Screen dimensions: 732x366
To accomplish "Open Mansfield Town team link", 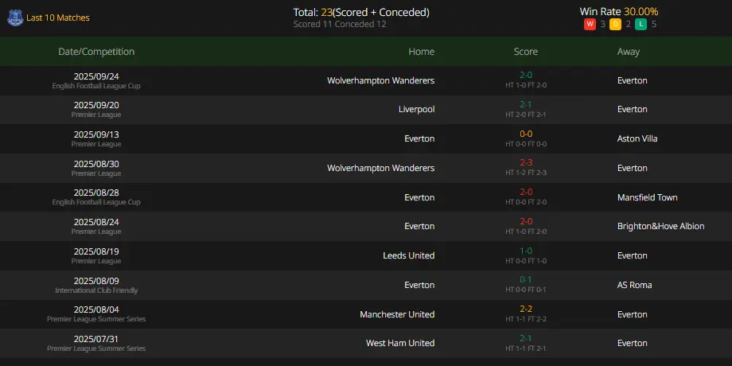I will [x=647, y=197].
